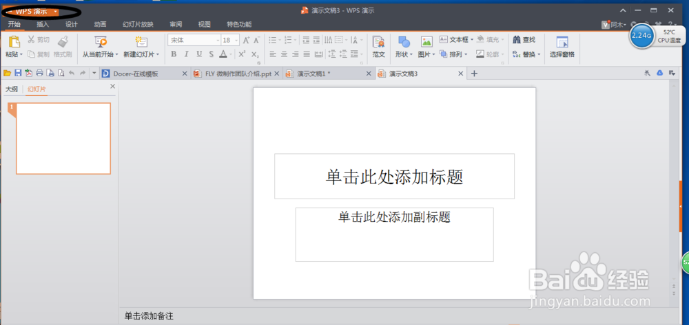Center align text
The width and height of the screenshot is (689, 325).
tap(284, 54)
